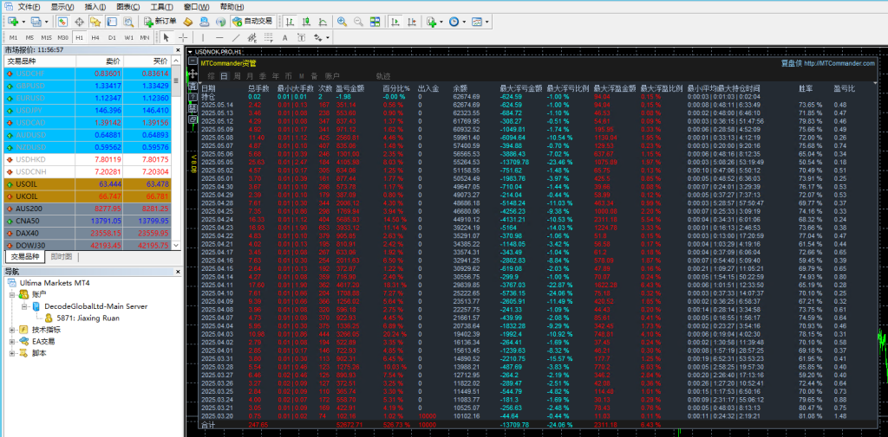Switch chart to line chart mode
The image size is (888, 437).
click(x=323, y=22)
